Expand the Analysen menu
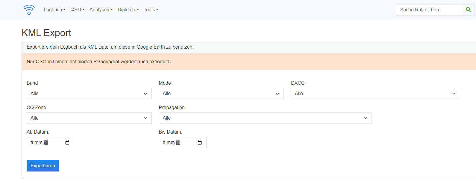 [101, 10]
